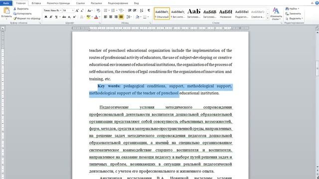
Task: Apply the Обычный style
Action: pyautogui.click(x=161, y=13)
